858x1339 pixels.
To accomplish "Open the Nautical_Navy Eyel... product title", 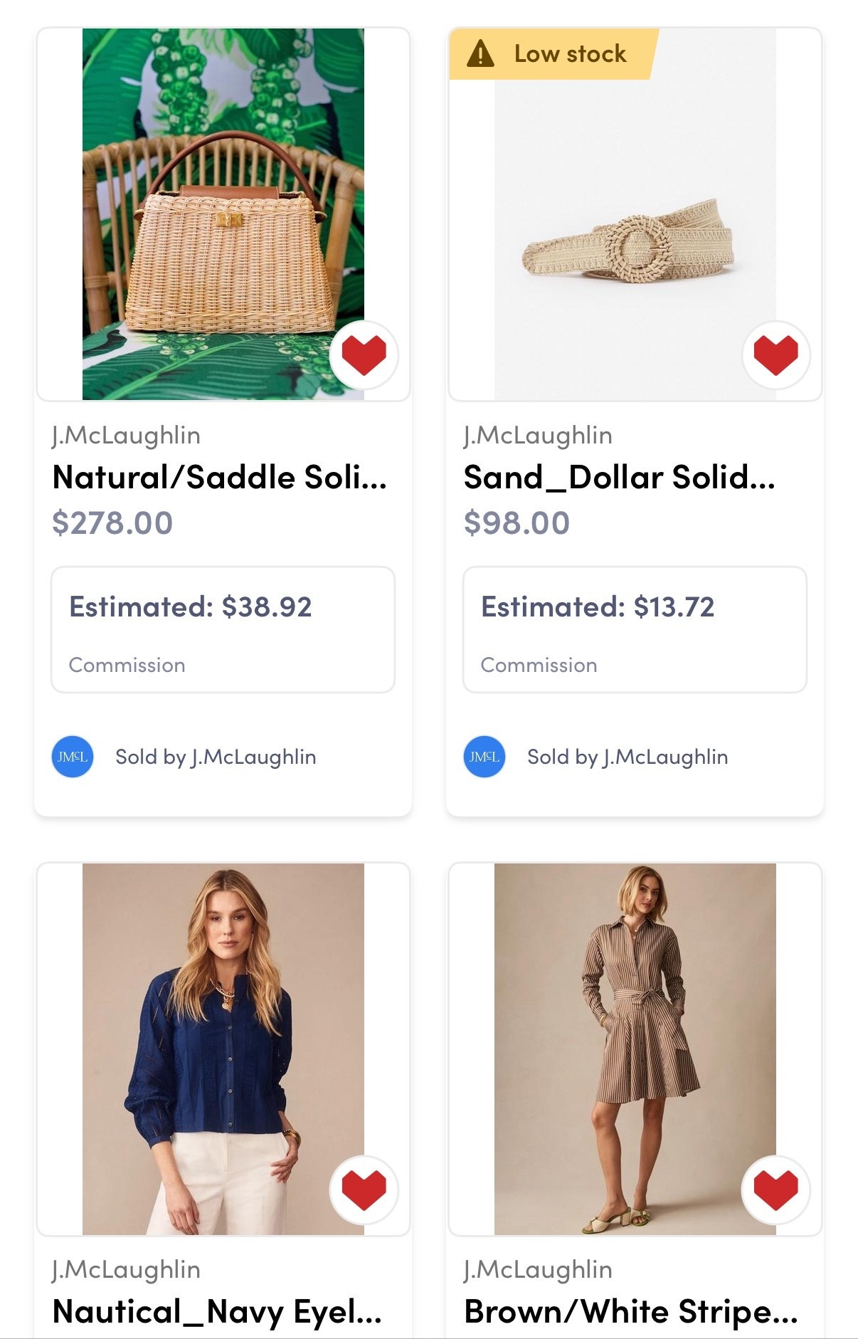I will pos(217,1311).
